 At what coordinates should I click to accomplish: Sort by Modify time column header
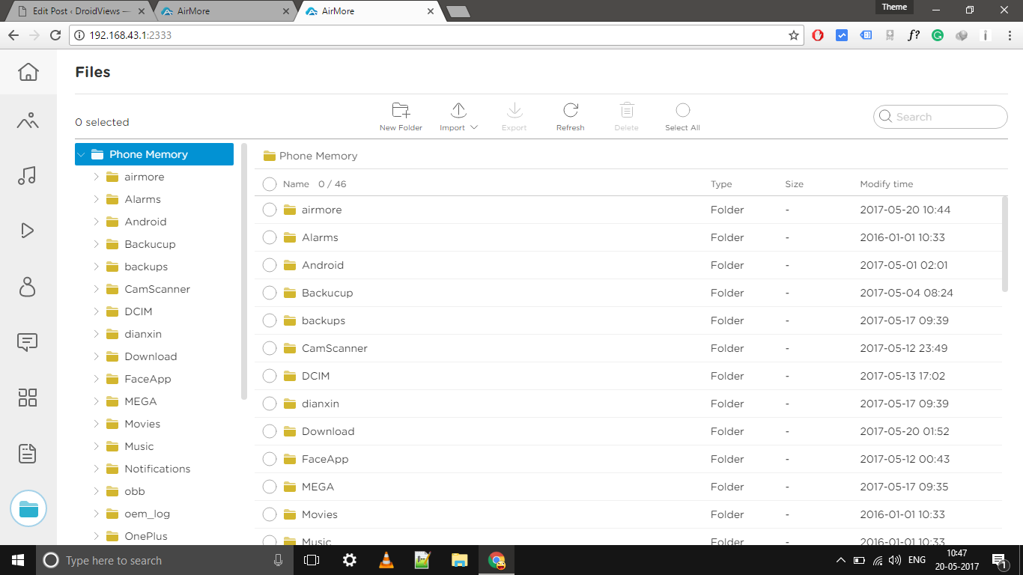(x=887, y=184)
